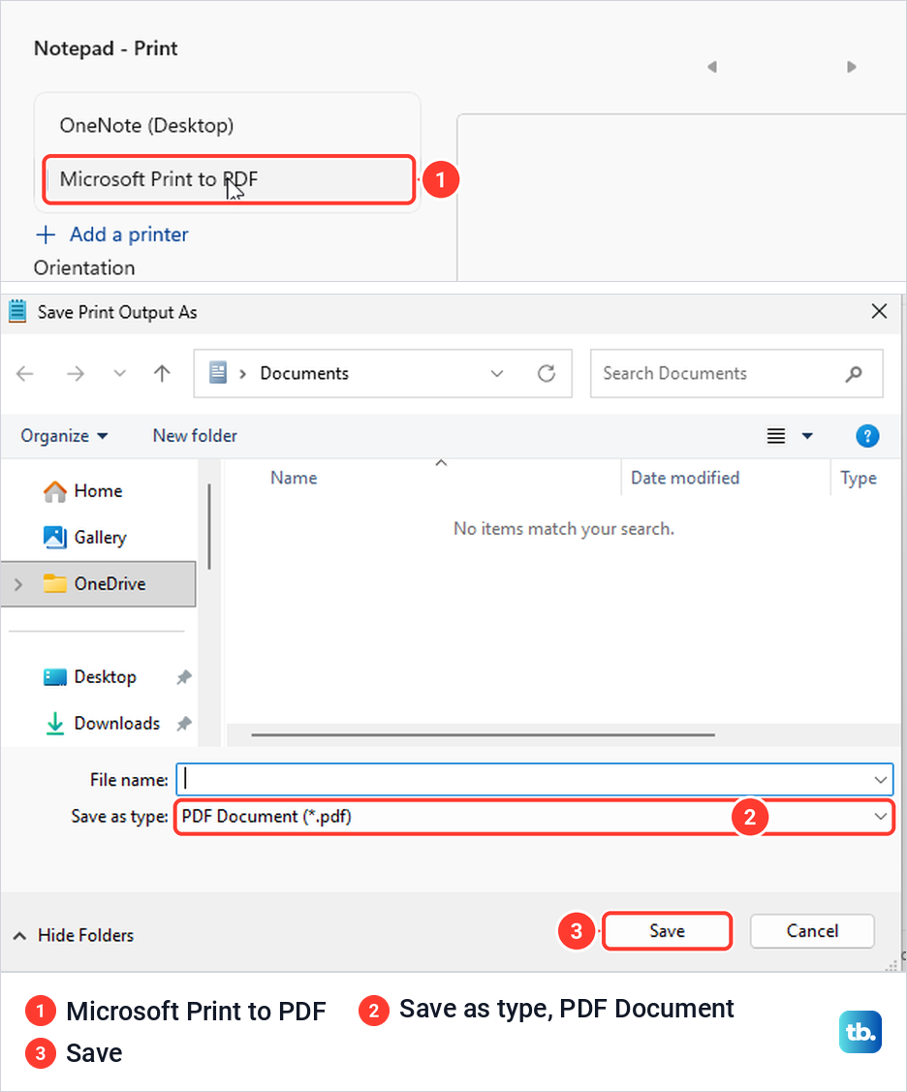The width and height of the screenshot is (907, 1092).
Task: Expand the OneDrive tree node
Action: coord(18,584)
